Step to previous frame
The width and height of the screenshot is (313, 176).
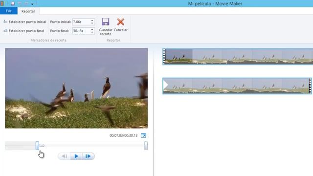(64, 156)
